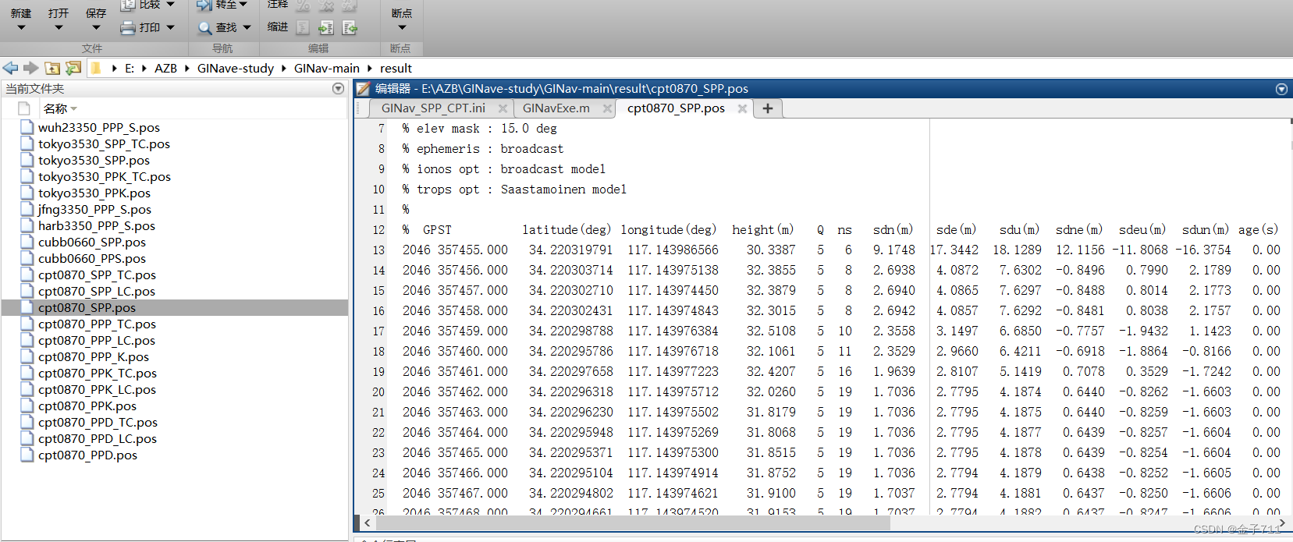Close the cpt0870_SPP.pos tab

coord(742,108)
